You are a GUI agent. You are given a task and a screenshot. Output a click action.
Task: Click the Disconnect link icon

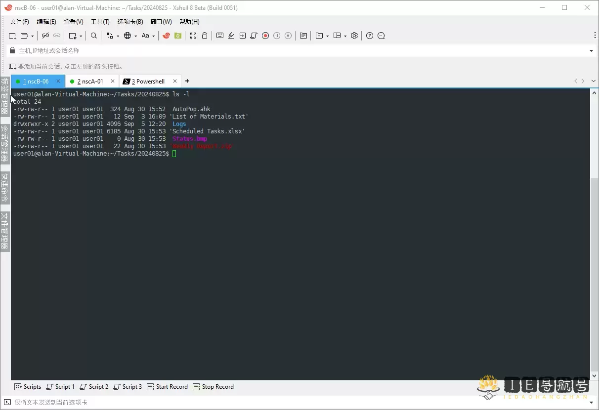coord(45,36)
